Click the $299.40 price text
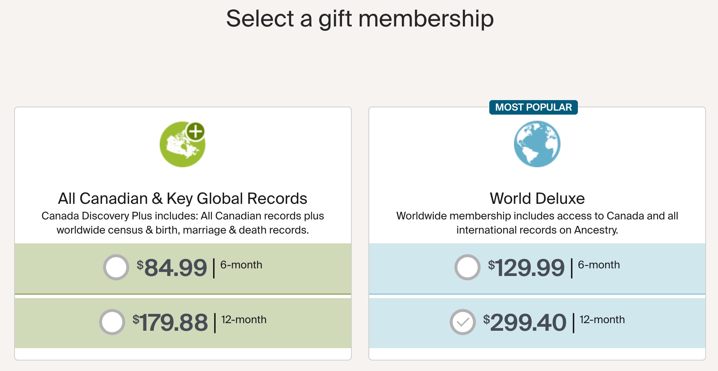The height and width of the screenshot is (371, 718). point(525,323)
